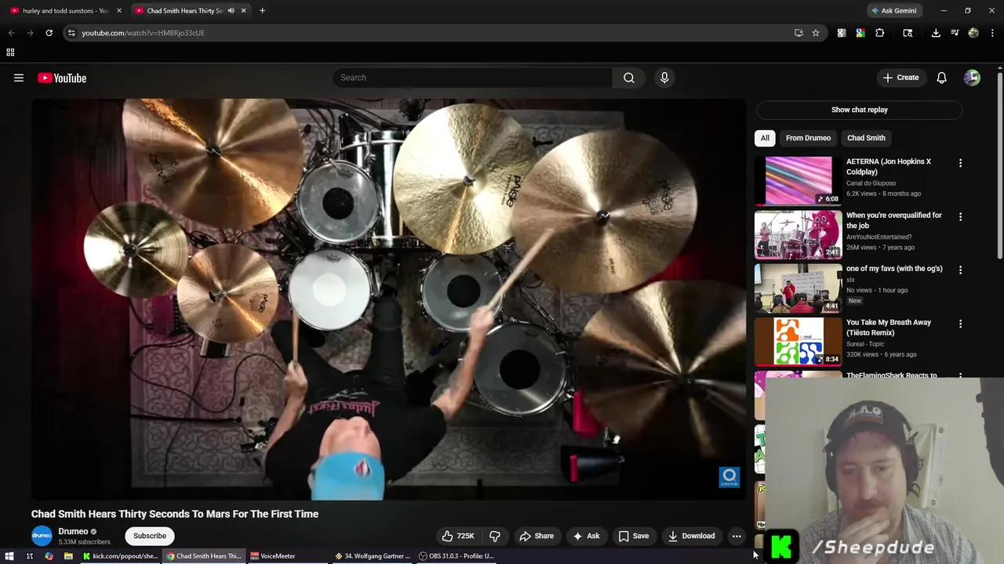This screenshot has width=1004, height=564.
Task: Open the Windows Start menu
Action: (9, 556)
